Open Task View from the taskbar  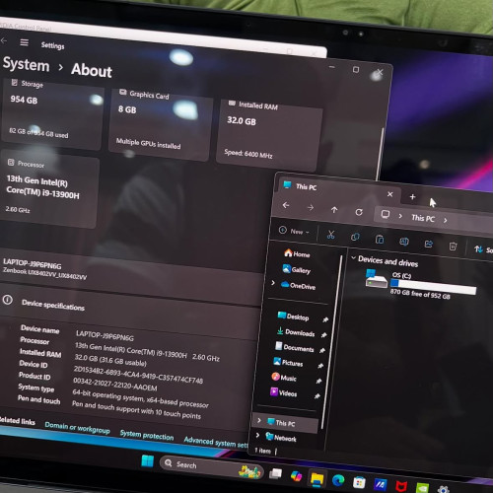[275, 473]
